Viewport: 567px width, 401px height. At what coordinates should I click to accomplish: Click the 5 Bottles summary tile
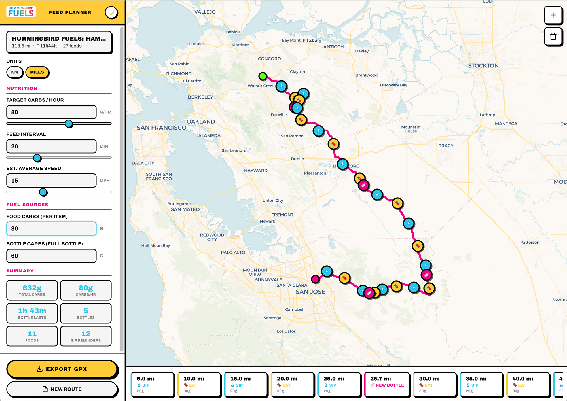click(x=86, y=313)
